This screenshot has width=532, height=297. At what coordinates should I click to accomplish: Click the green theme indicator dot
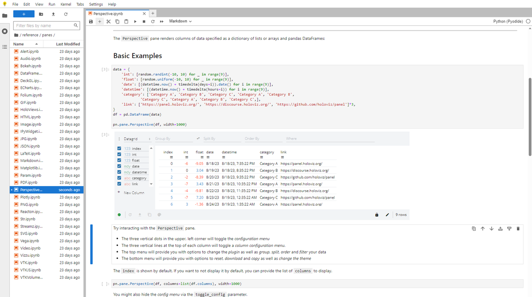click(119, 215)
